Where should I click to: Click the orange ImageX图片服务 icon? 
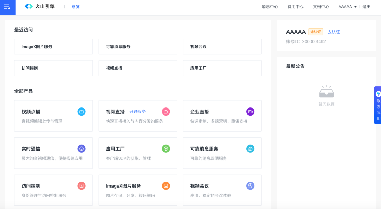click(166, 186)
